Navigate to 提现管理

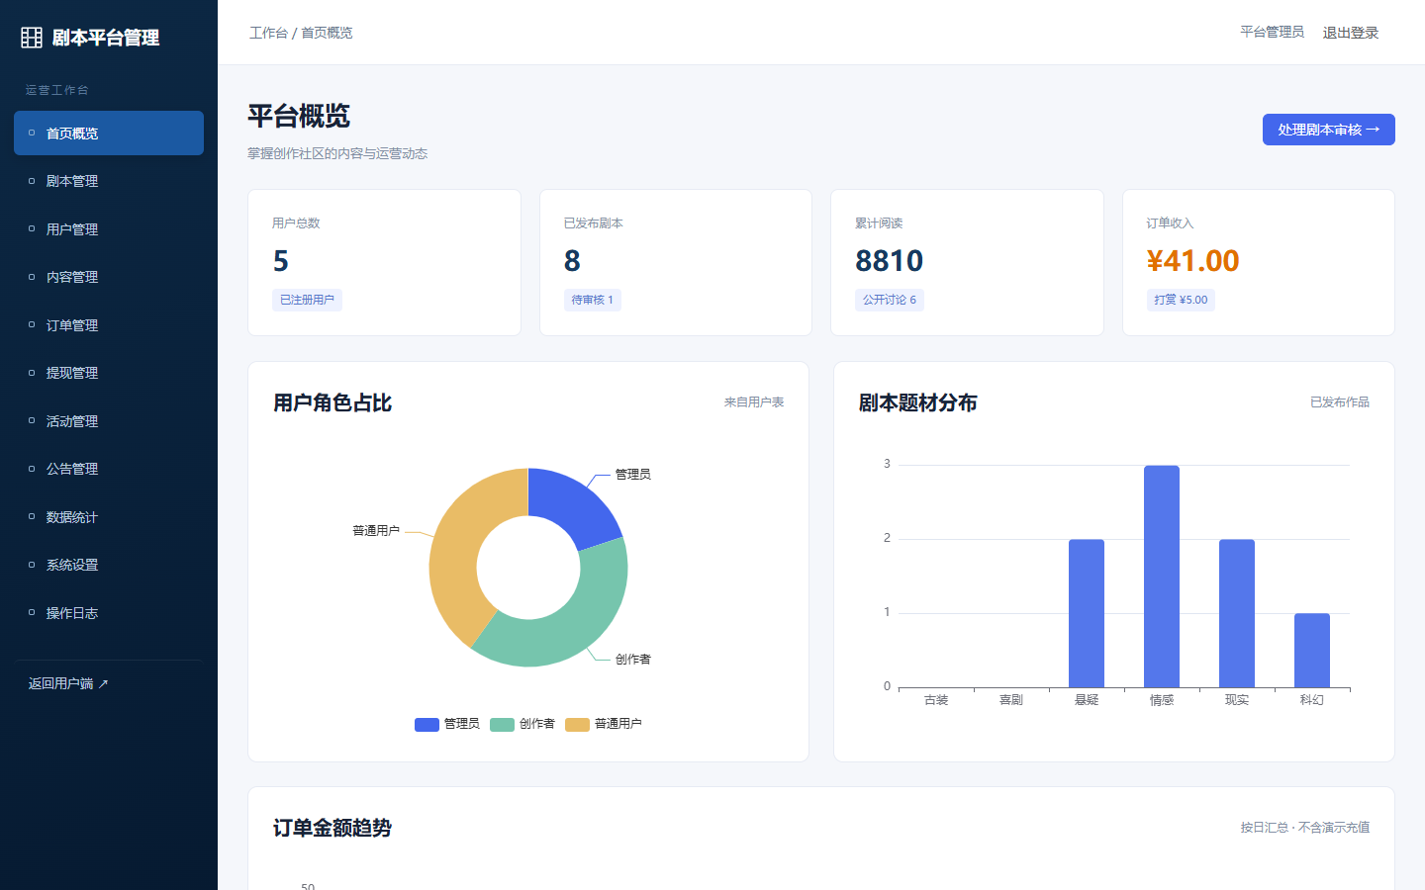pos(109,373)
